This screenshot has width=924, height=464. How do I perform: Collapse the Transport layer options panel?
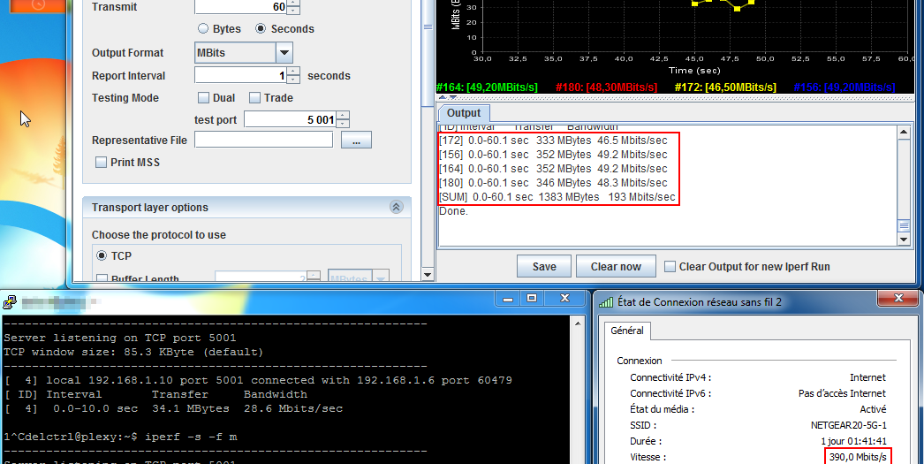click(x=396, y=208)
